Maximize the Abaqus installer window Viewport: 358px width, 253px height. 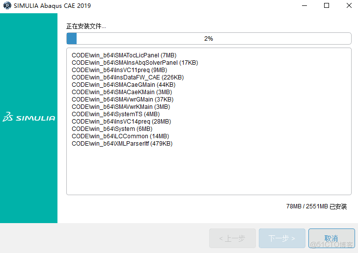[x=327, y=5]
